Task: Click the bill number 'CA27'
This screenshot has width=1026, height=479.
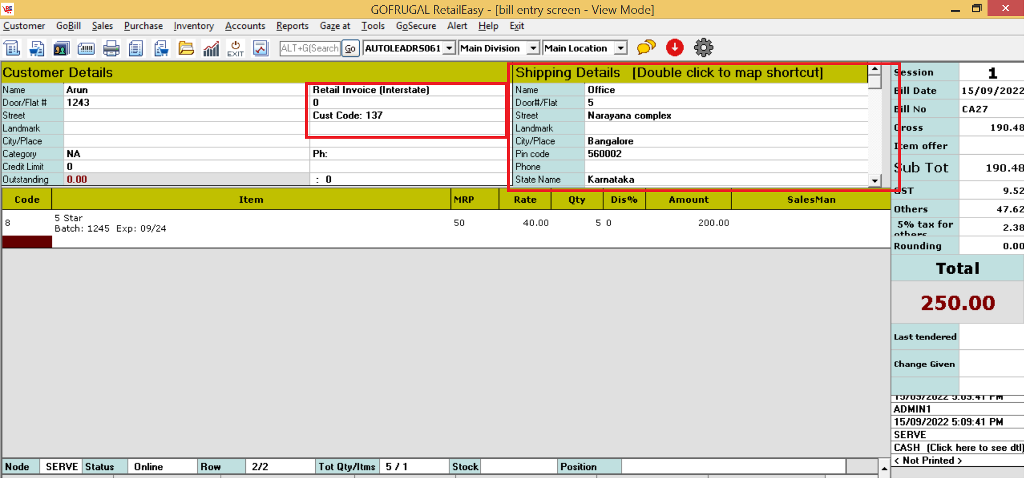Action: point(975,109)
